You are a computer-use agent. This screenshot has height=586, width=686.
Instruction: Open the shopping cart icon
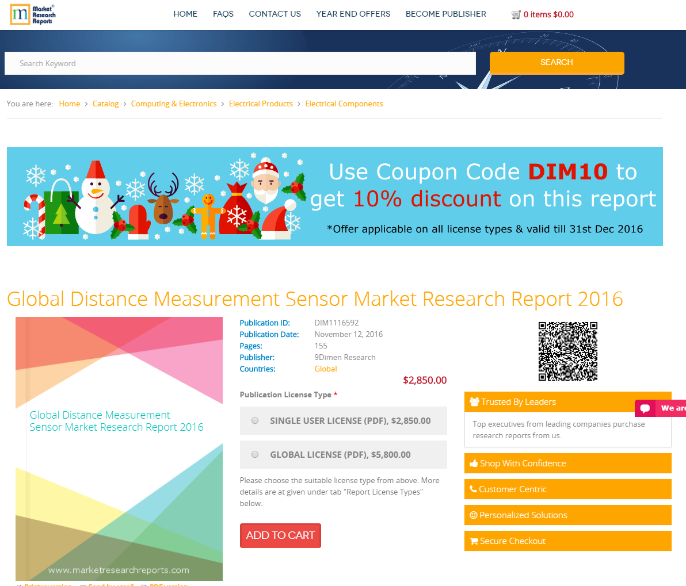tap(516, 15)
